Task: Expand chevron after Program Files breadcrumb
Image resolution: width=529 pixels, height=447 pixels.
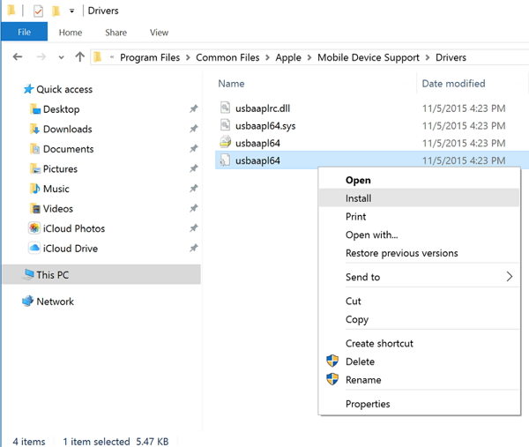Action: pyautogui.click(x=188, y=57)
